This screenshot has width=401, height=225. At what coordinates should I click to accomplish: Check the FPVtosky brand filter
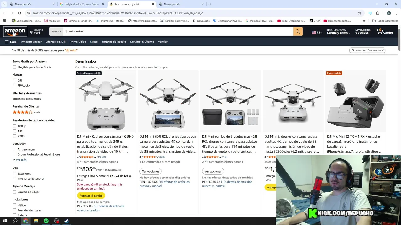click(14, 86)
